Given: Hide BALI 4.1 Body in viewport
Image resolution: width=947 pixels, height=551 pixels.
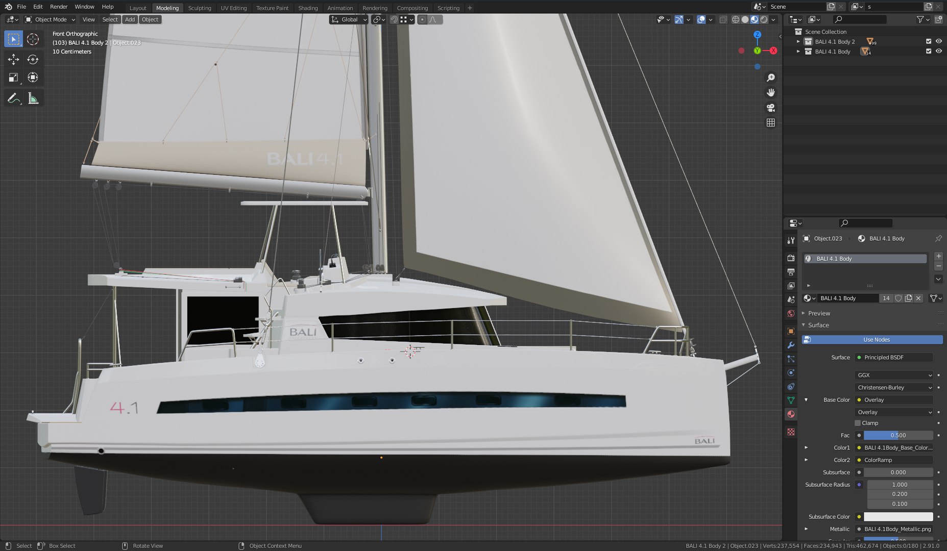Looking at the screenshot, I should (x=938, y=51).
